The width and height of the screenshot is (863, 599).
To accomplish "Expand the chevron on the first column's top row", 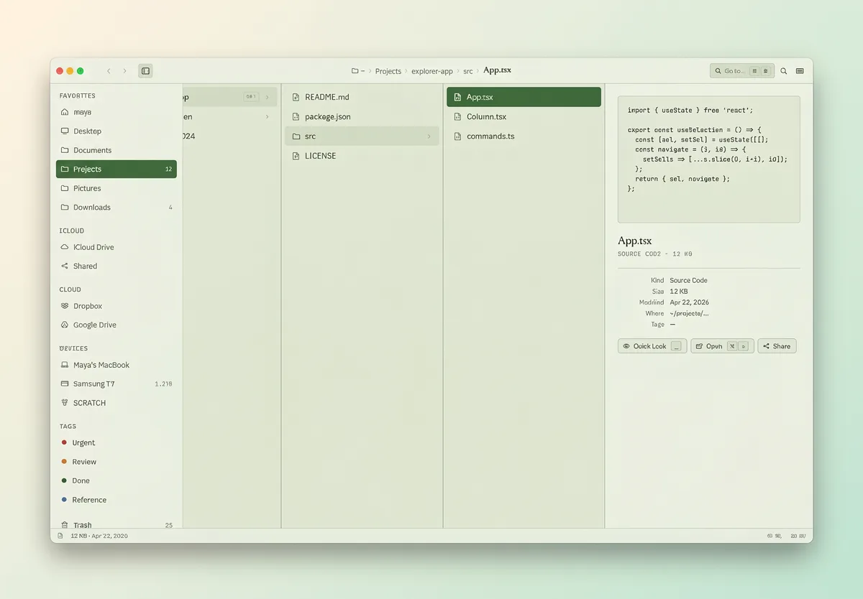I will (268, 97).
